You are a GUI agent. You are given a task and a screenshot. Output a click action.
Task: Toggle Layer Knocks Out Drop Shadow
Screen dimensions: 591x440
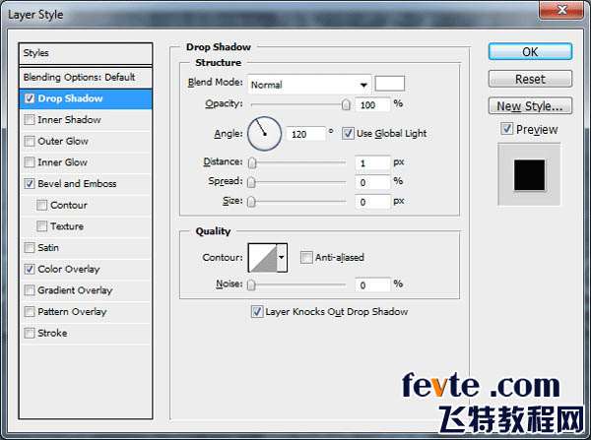click(257, 312)
